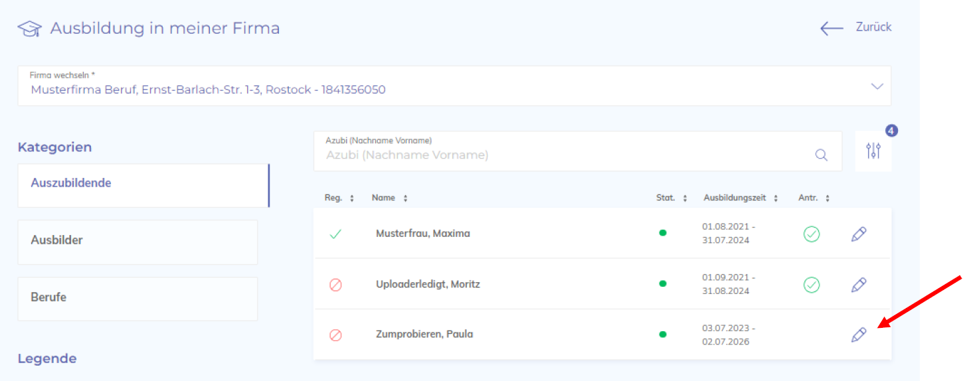Switch to the Berufe category
The height and width of the screenshot is (381, 963).
click(x=137, y=299)
